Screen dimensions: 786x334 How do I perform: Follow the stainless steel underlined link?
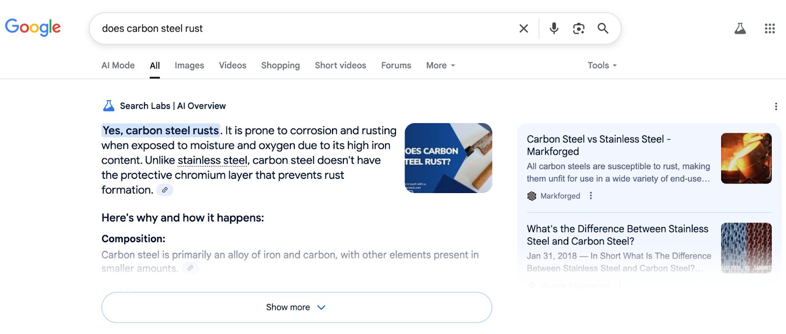click(x=212, y=161)
